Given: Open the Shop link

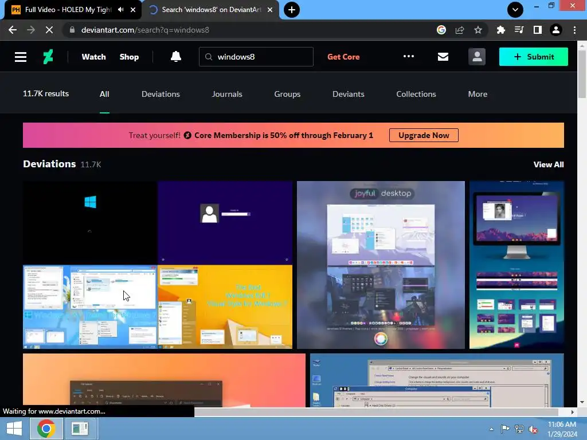Looking at the screenshot, I should 129,57.
